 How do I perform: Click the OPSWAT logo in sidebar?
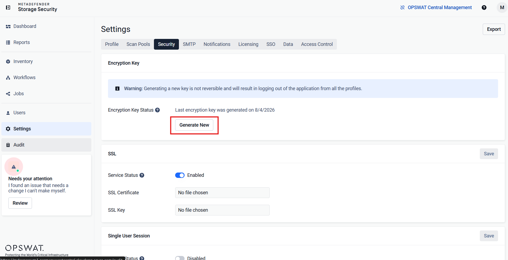coord(24,248)
